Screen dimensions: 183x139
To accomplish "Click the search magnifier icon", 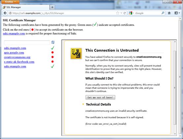I will point(163,13).
